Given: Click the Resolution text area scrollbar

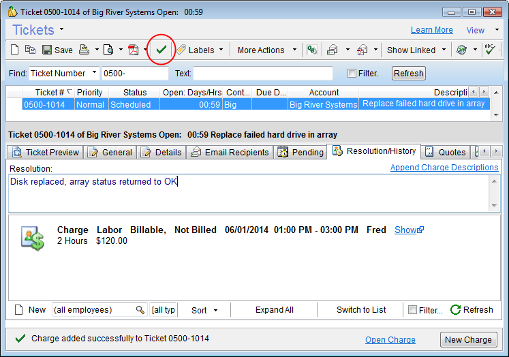Looking at the screenshot, I should [x=494, y=193].
